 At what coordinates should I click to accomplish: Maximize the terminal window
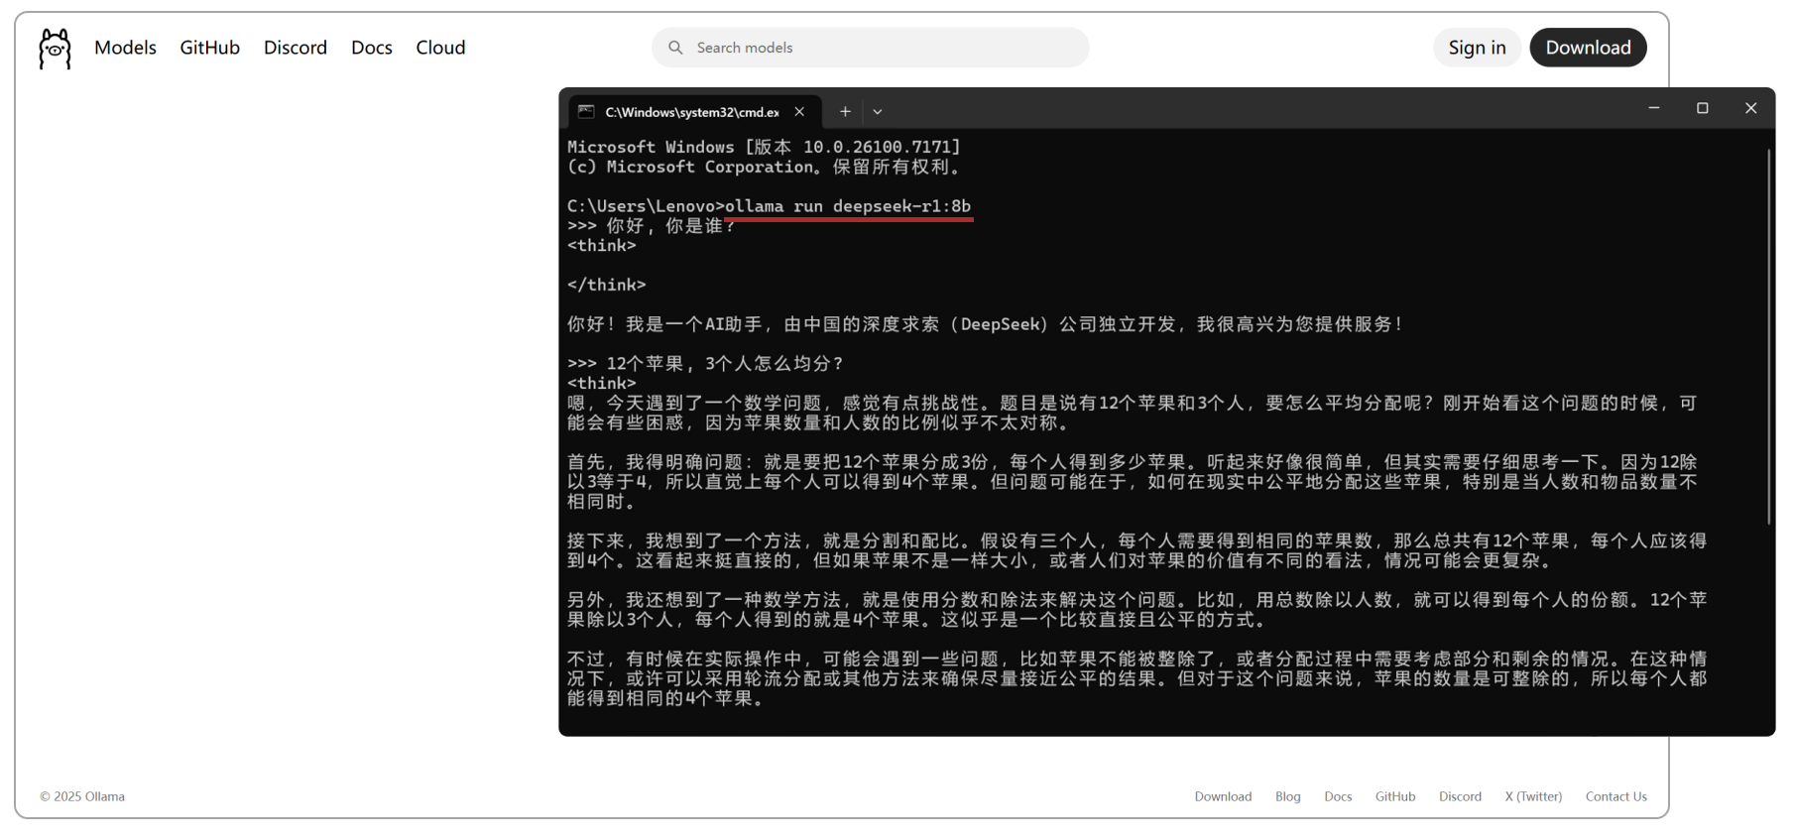click(1703, 108)
